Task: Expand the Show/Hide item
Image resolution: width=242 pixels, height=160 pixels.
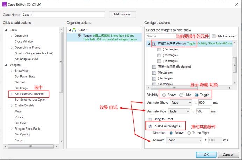Action: point(12,71)
